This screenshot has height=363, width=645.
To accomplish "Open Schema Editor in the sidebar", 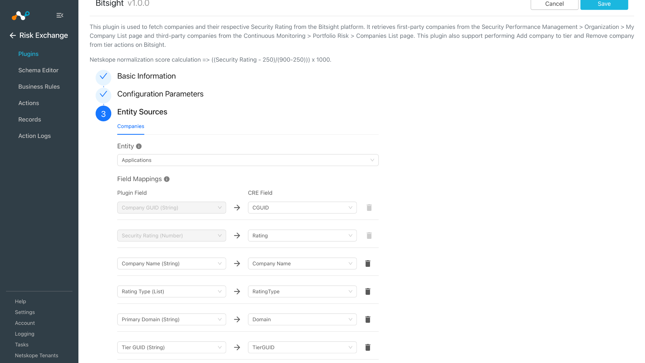I will [38, 70].
